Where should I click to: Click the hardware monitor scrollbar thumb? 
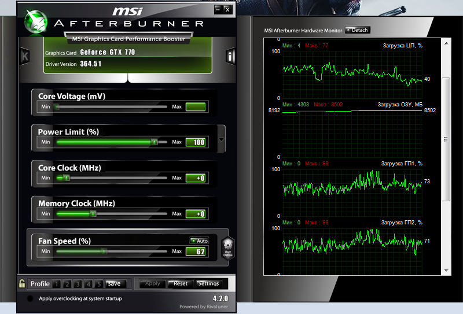point(446,139)
